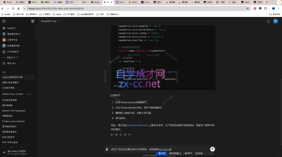
Task: Regenerate the response
Action: click(121, 135)
